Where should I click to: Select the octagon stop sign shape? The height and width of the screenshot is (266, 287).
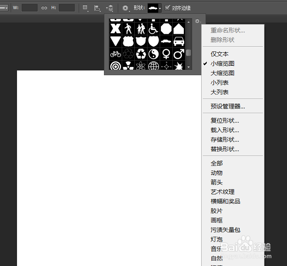click(x=166, y=29)
